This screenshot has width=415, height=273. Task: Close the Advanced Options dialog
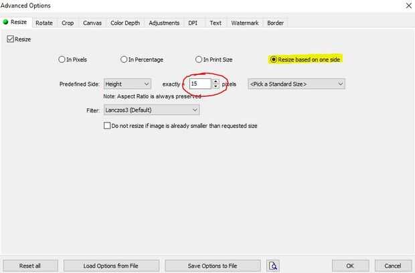[408, 5]
